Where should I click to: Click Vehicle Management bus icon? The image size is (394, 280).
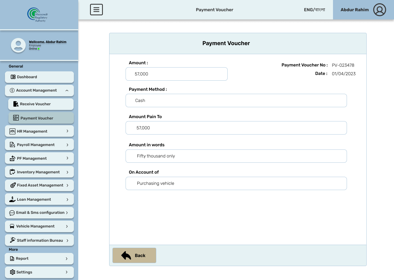[12, 226]
